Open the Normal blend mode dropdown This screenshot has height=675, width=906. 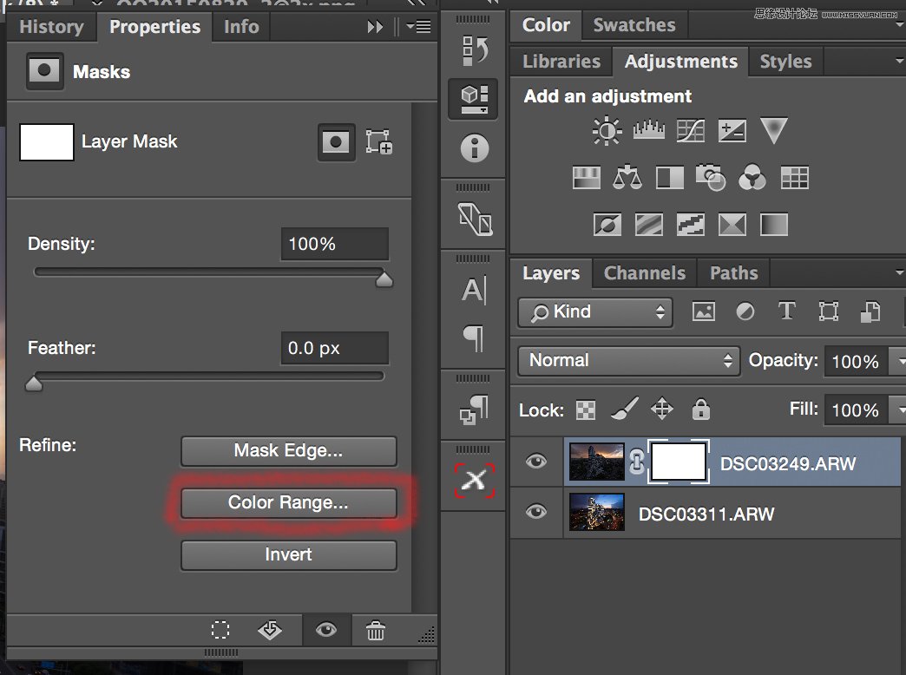628,361
